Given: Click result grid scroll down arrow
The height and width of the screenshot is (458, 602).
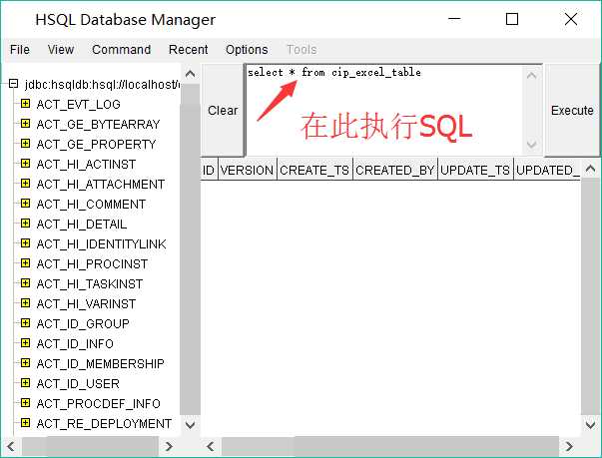Looking at the screenshot, I should [x=590, y=425].
